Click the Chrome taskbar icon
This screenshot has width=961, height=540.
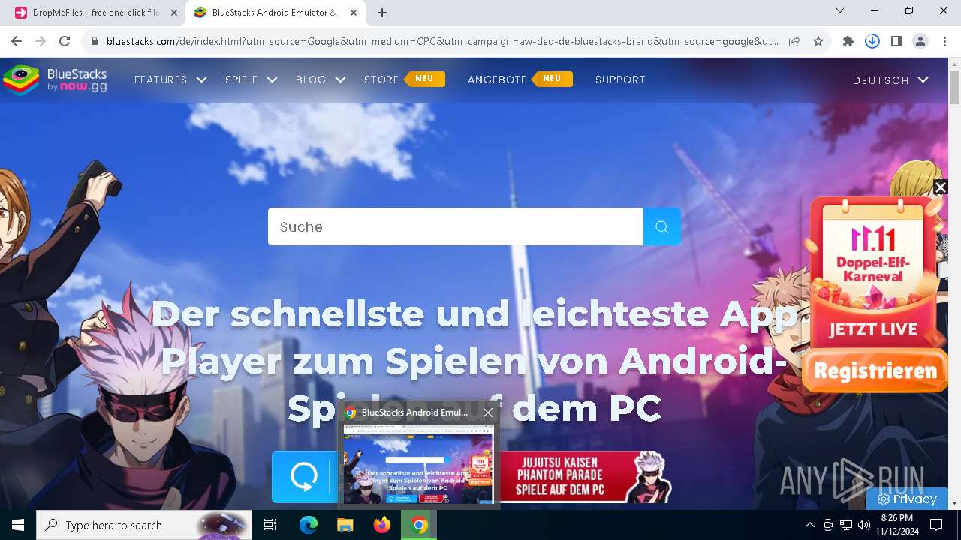click(x=419, y=525)
